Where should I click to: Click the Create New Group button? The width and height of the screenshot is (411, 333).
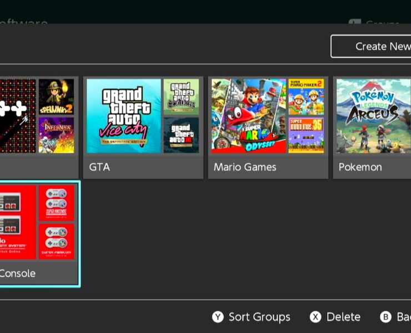[x=371, y=47]
